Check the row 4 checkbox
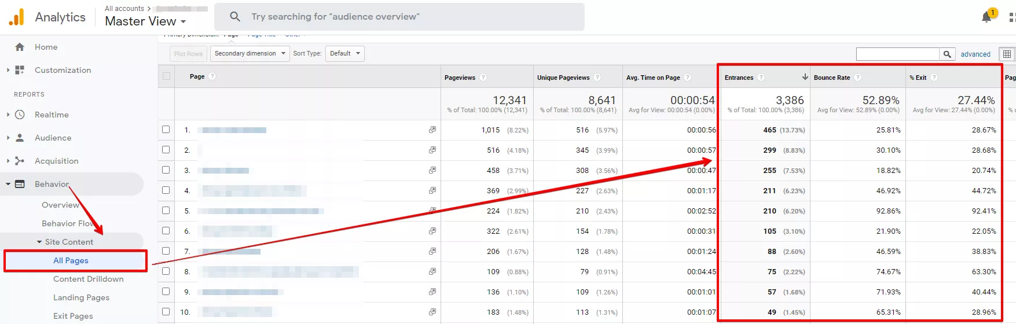Viewport: 1016px width, 324px height. [x=166, y=190]
